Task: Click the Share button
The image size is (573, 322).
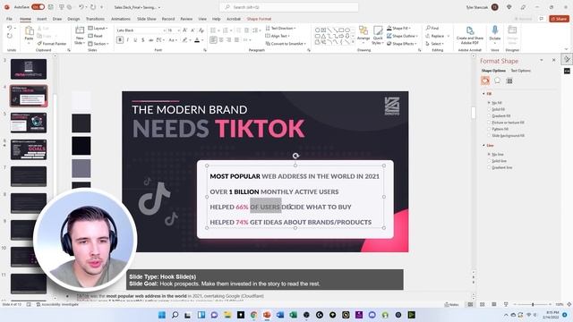Action: 559,19
